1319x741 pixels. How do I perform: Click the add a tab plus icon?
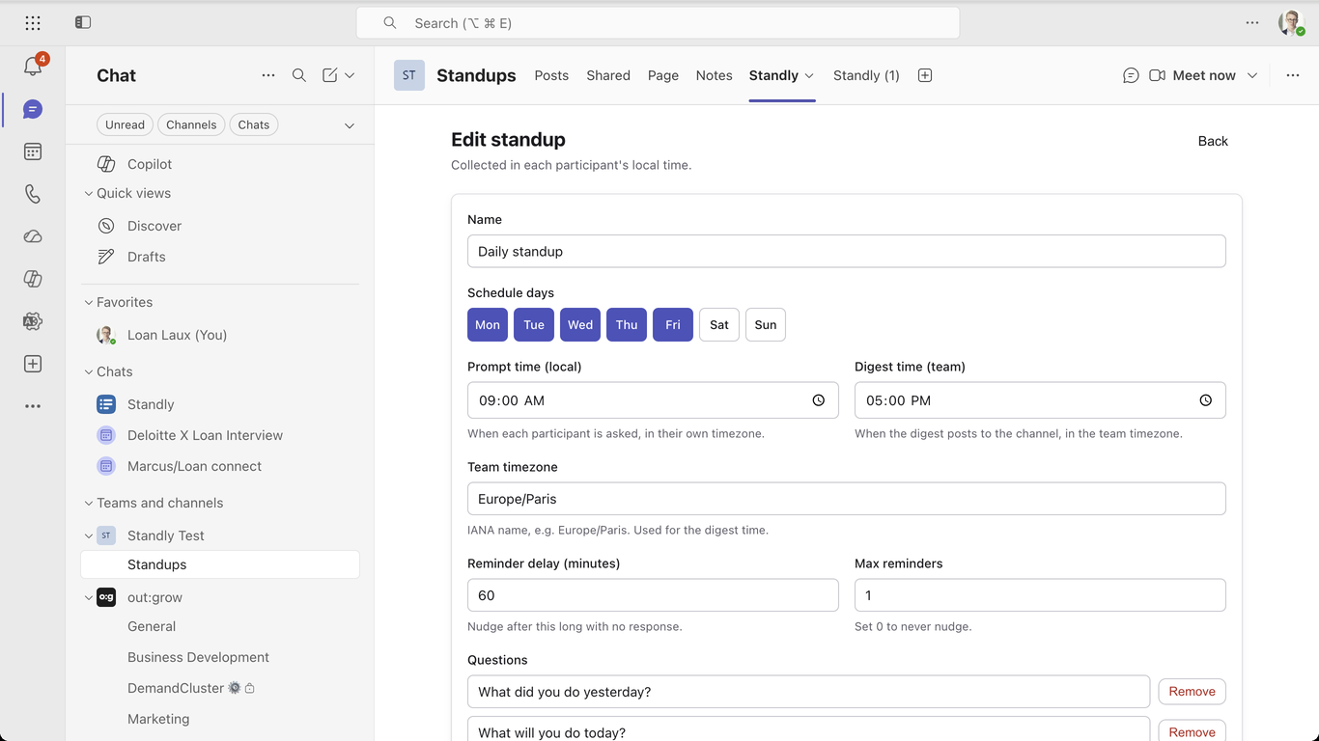pyautogui.click(x=925, y=75)
